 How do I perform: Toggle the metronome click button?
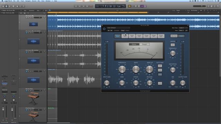145,6
